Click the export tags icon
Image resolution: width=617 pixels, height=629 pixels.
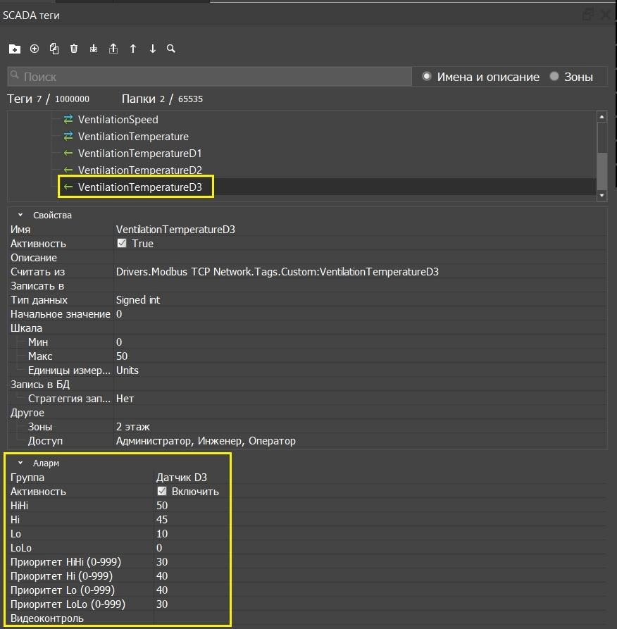point(113,49)
